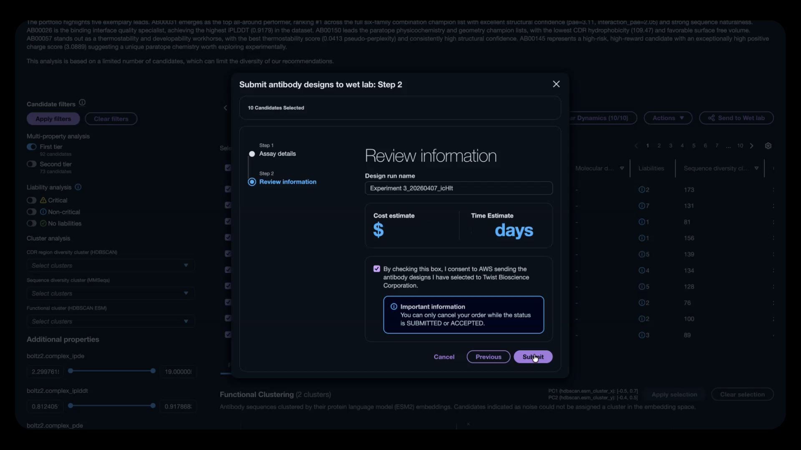Click liabilities icon for row showing 7
Image resolution: width=801 pixels, height=450 pixels.
coord(642,206)
